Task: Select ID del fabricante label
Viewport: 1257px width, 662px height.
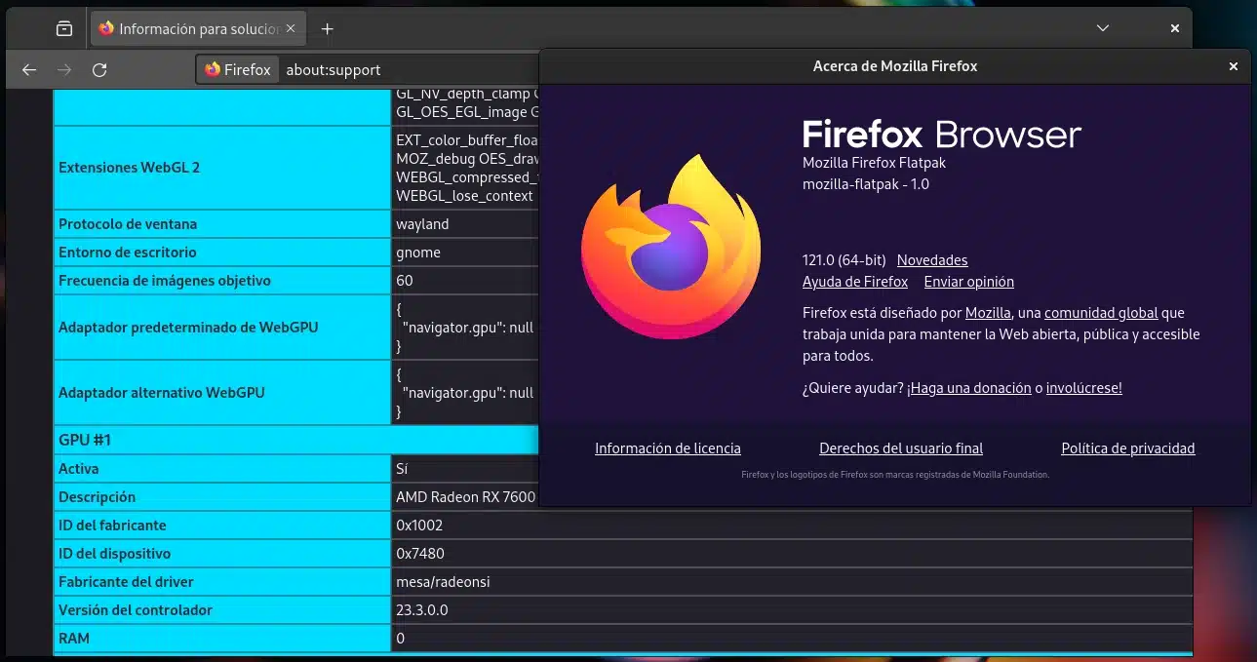Action: 112,526
